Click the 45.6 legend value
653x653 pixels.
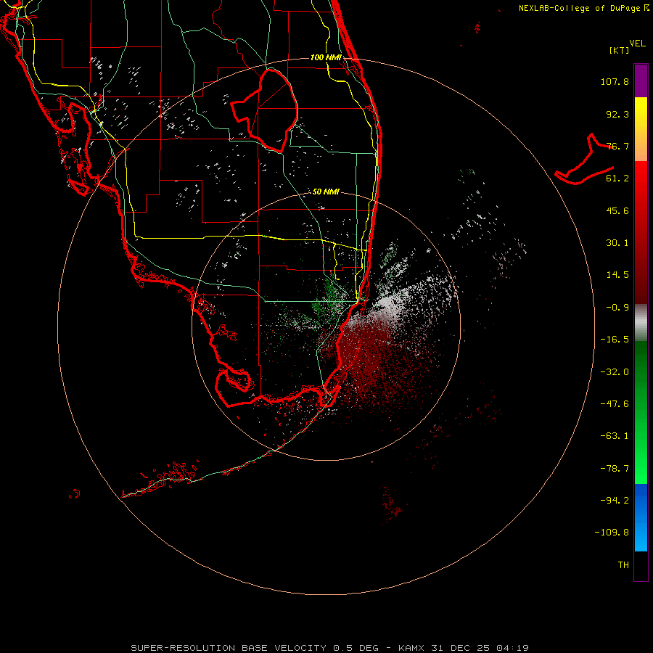[617, 210]
